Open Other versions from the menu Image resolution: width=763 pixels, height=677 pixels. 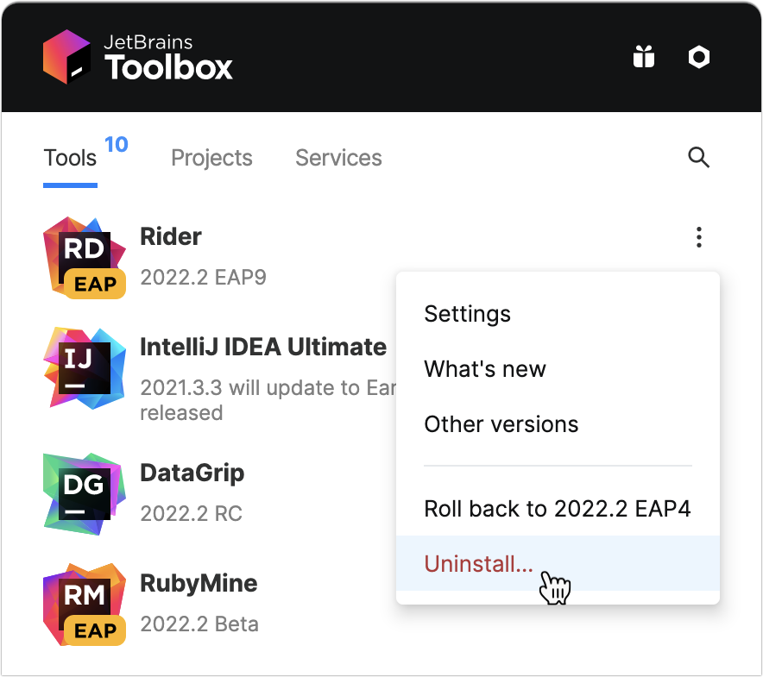click(x=501, y=423)
